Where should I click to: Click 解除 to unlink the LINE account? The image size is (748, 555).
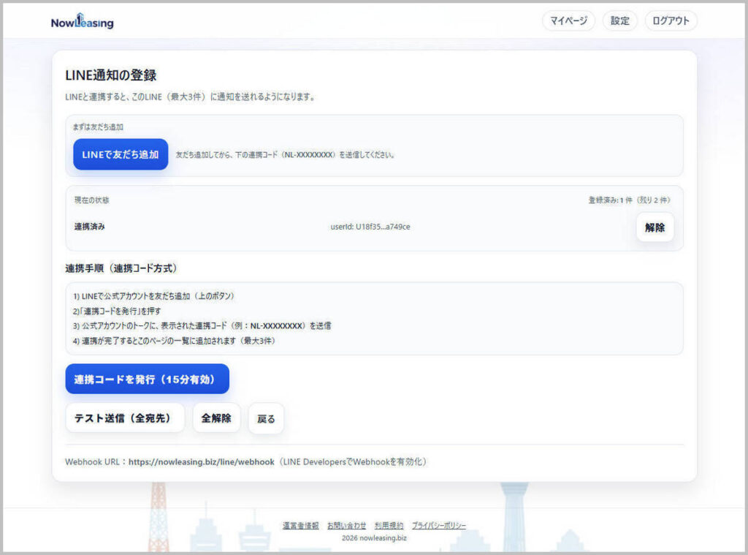(654, 227)
